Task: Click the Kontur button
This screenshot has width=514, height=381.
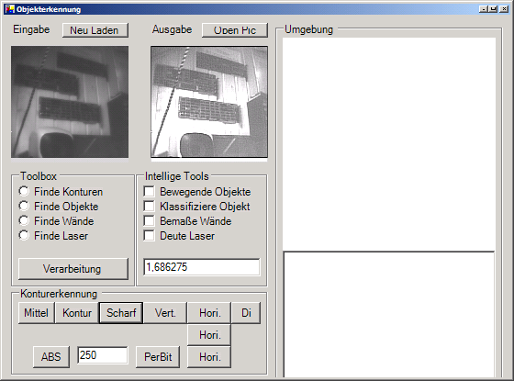Action: coord(77,313)
